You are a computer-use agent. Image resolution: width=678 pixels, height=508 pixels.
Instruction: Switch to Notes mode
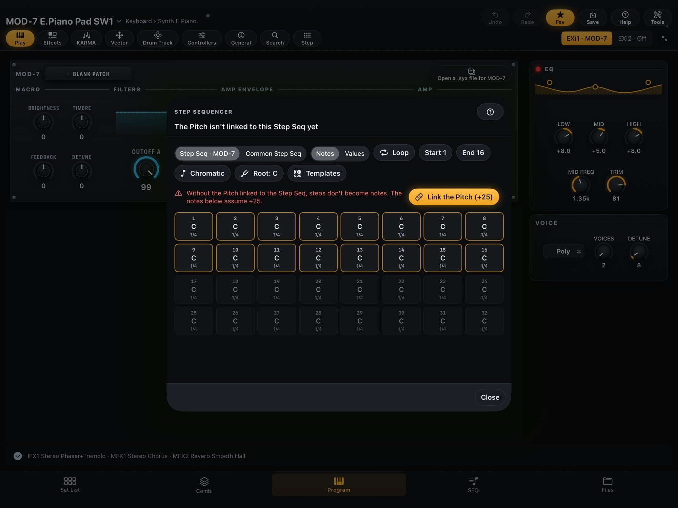click(325, 153)
